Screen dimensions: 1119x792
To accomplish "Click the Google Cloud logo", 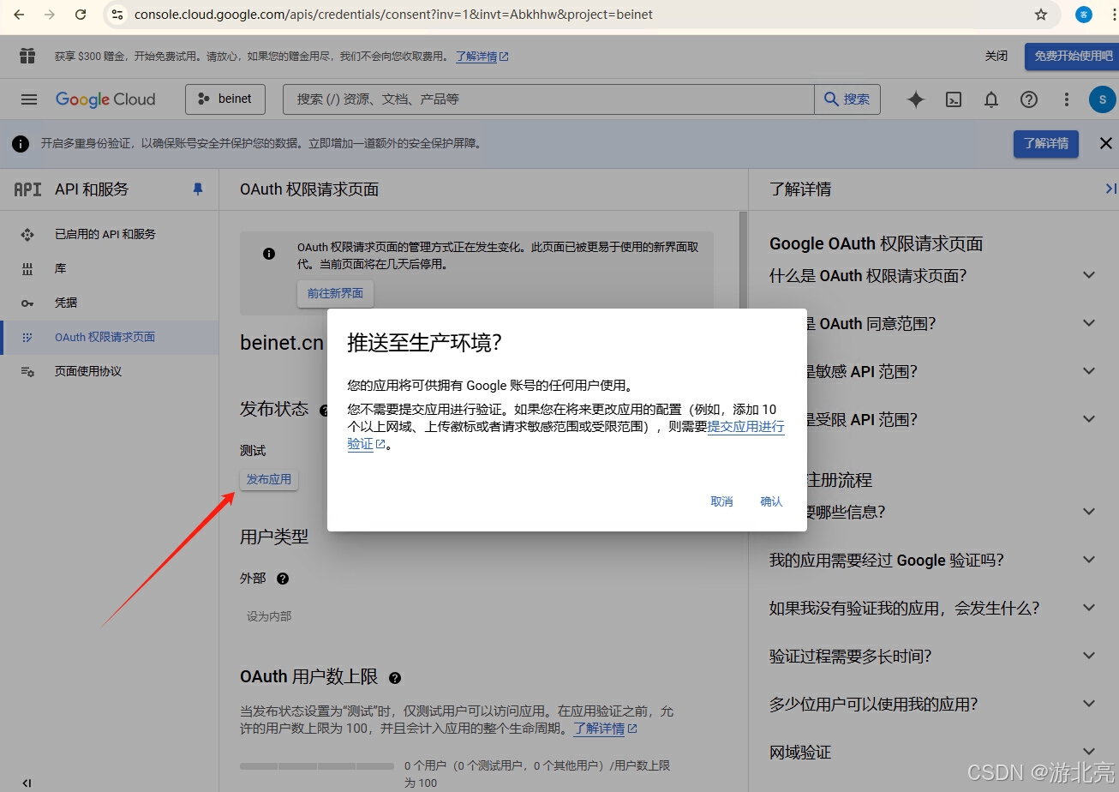I will [105, 99].
